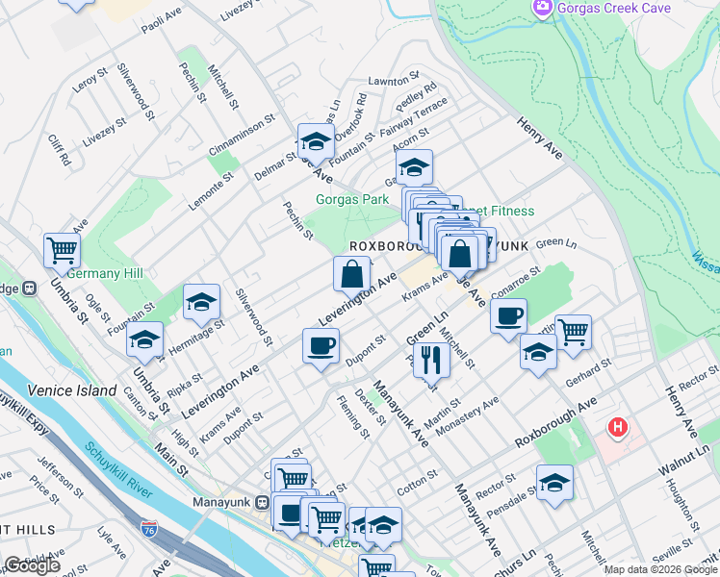Click the Leroy St label

(x=90, y=80)
